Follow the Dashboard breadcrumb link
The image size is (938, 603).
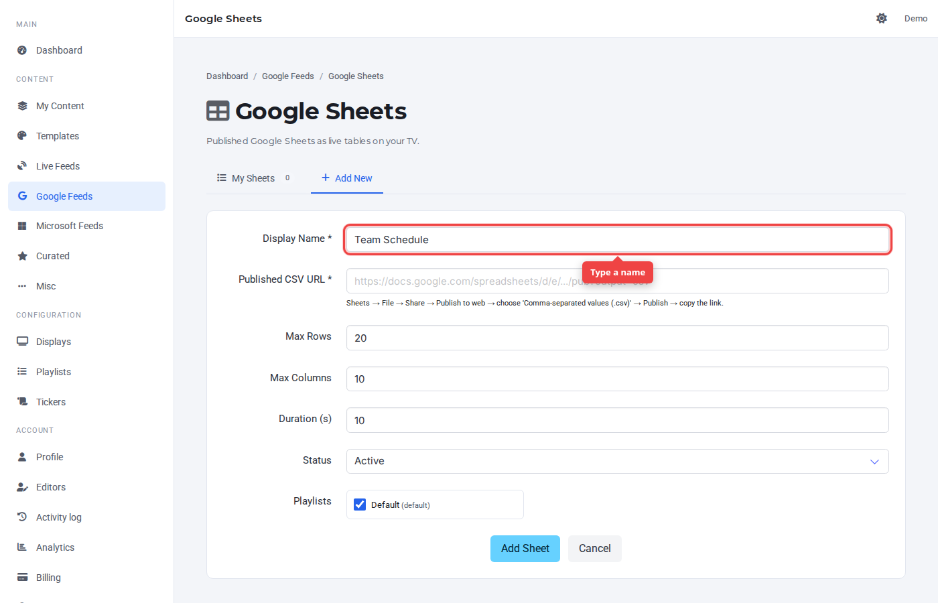coord(227,76)
